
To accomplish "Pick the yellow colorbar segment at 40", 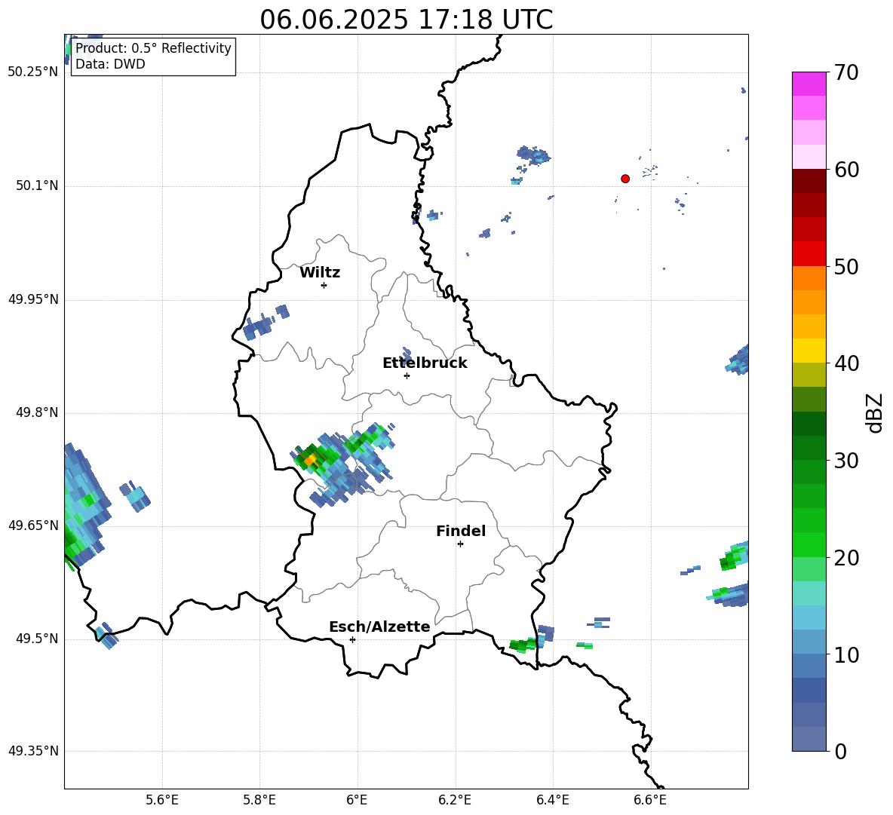I will pos(809,351).
